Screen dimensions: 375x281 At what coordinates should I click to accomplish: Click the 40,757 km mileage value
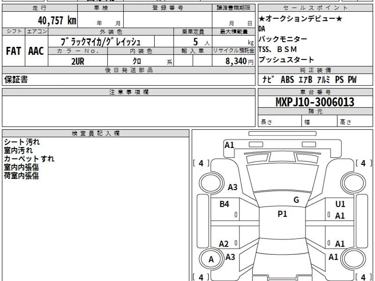coord(57,21)
